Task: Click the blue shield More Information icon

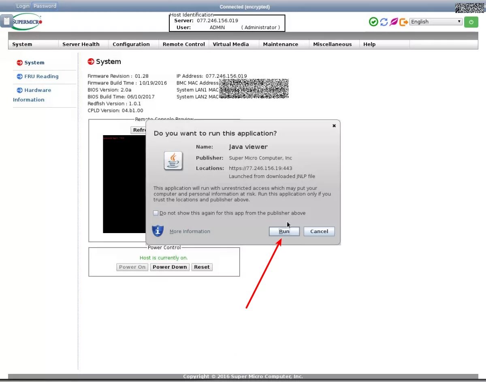Action: click(158, 231)
